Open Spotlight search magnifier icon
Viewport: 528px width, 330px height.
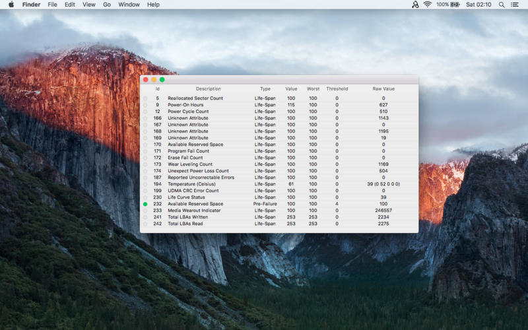coord(502,5)
